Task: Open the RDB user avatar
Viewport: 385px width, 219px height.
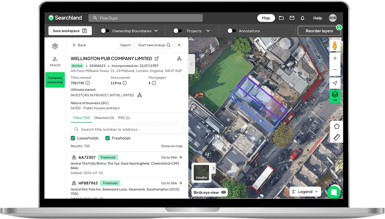Action: coord(333,18)
